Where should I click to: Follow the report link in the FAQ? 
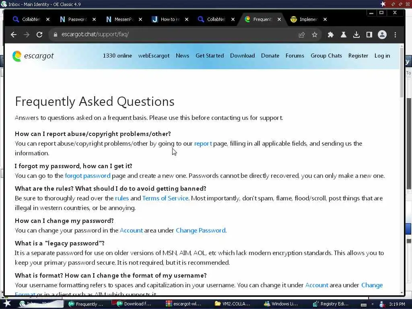click(203, 144)
